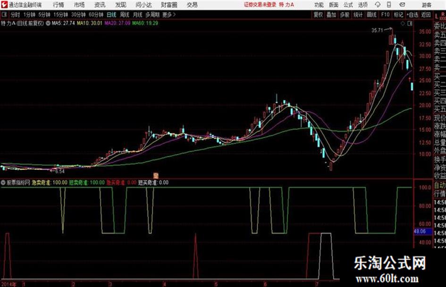
Task: Click the 标记 mark button
Action: [x=398, y=15]
